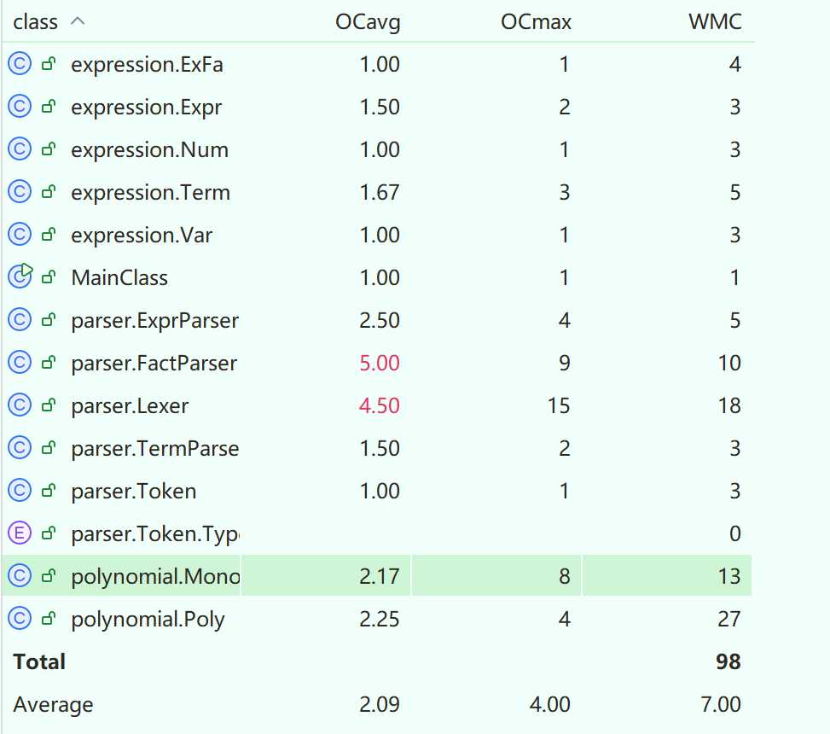This screenshot has width=830, height=734.
Task: Click the enum icon beside parser.Token.Type
Action: 20,533
